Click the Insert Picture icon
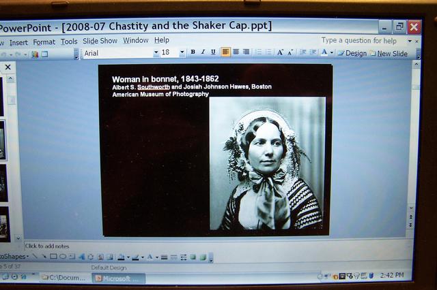Screen dimensions: 437x290 110,257
